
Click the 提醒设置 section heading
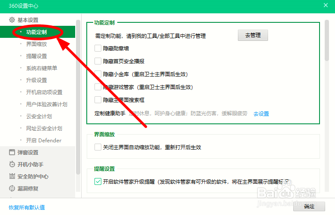[104, 169]
